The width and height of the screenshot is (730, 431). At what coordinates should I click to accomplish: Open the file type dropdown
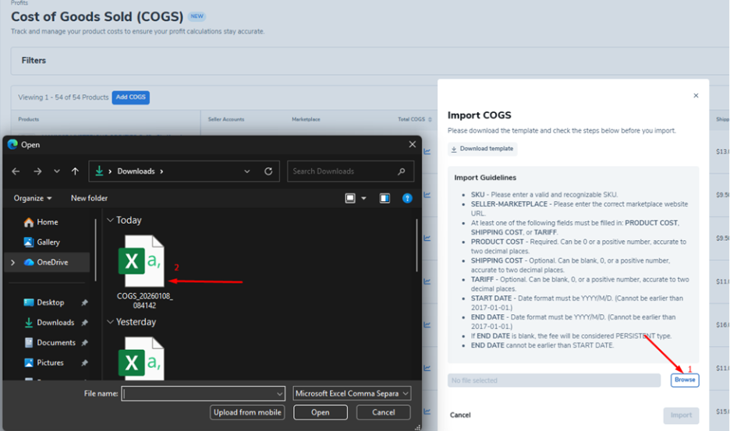point(352,394)
